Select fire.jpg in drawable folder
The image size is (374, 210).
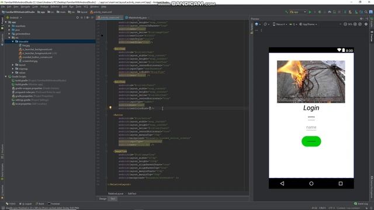pos(24,45)
